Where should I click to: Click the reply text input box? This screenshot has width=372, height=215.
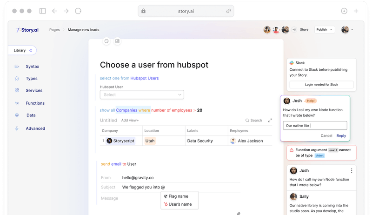click(315, 126)
